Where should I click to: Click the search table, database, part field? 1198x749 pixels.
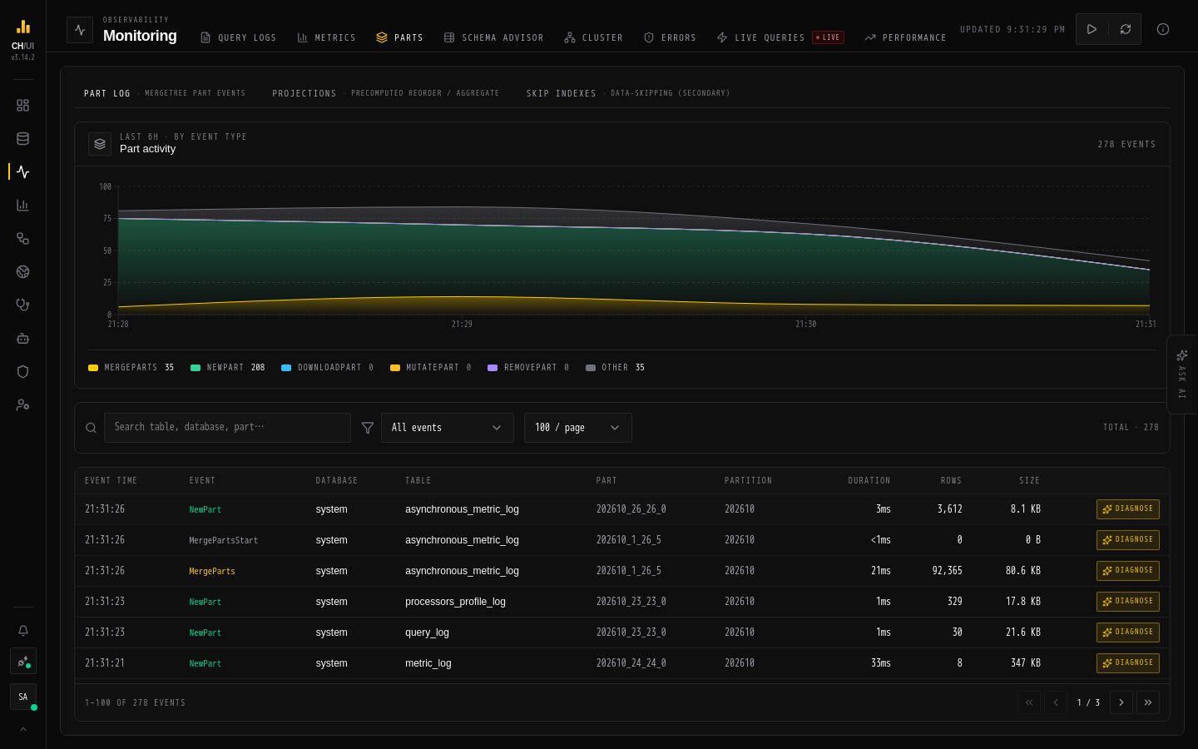point(227,428)
